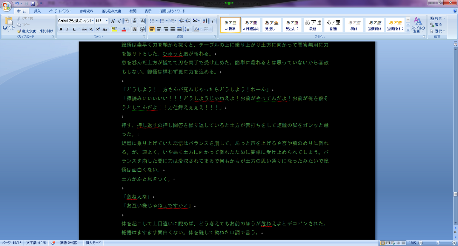This screenshot has width=458, height=246.
Task: Switch to Full Screen Reading view
Action: tap(388, 243)
